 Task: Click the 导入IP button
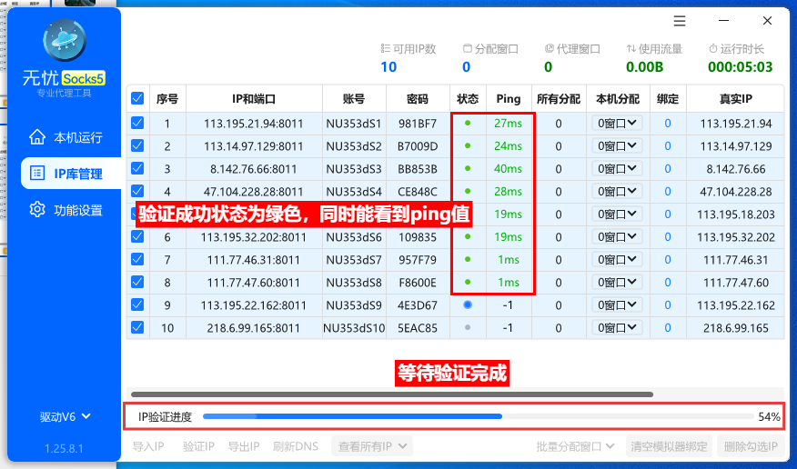pos(148,446)
